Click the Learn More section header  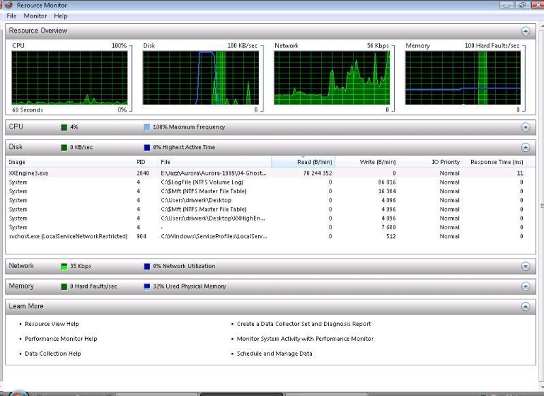[270, 307]
